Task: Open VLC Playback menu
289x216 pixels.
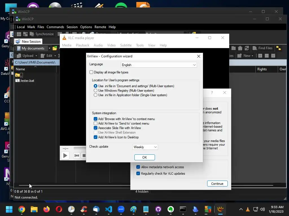Action: pyautogui.click(x=83, y=45)
